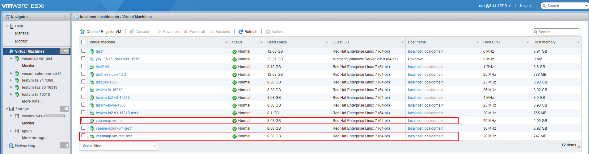Click the Host server icon in Navigator
Viewport: 589px width, 154px height.
12,26
